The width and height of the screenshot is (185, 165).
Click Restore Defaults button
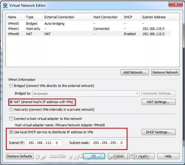coord(20,156)
